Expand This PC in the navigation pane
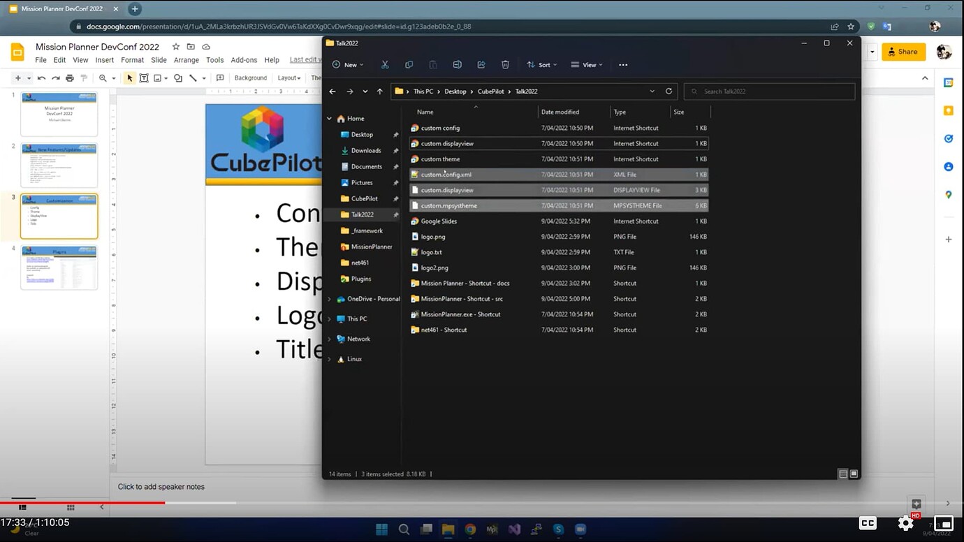The image size is (964, 542). click(x=329, y=318)
